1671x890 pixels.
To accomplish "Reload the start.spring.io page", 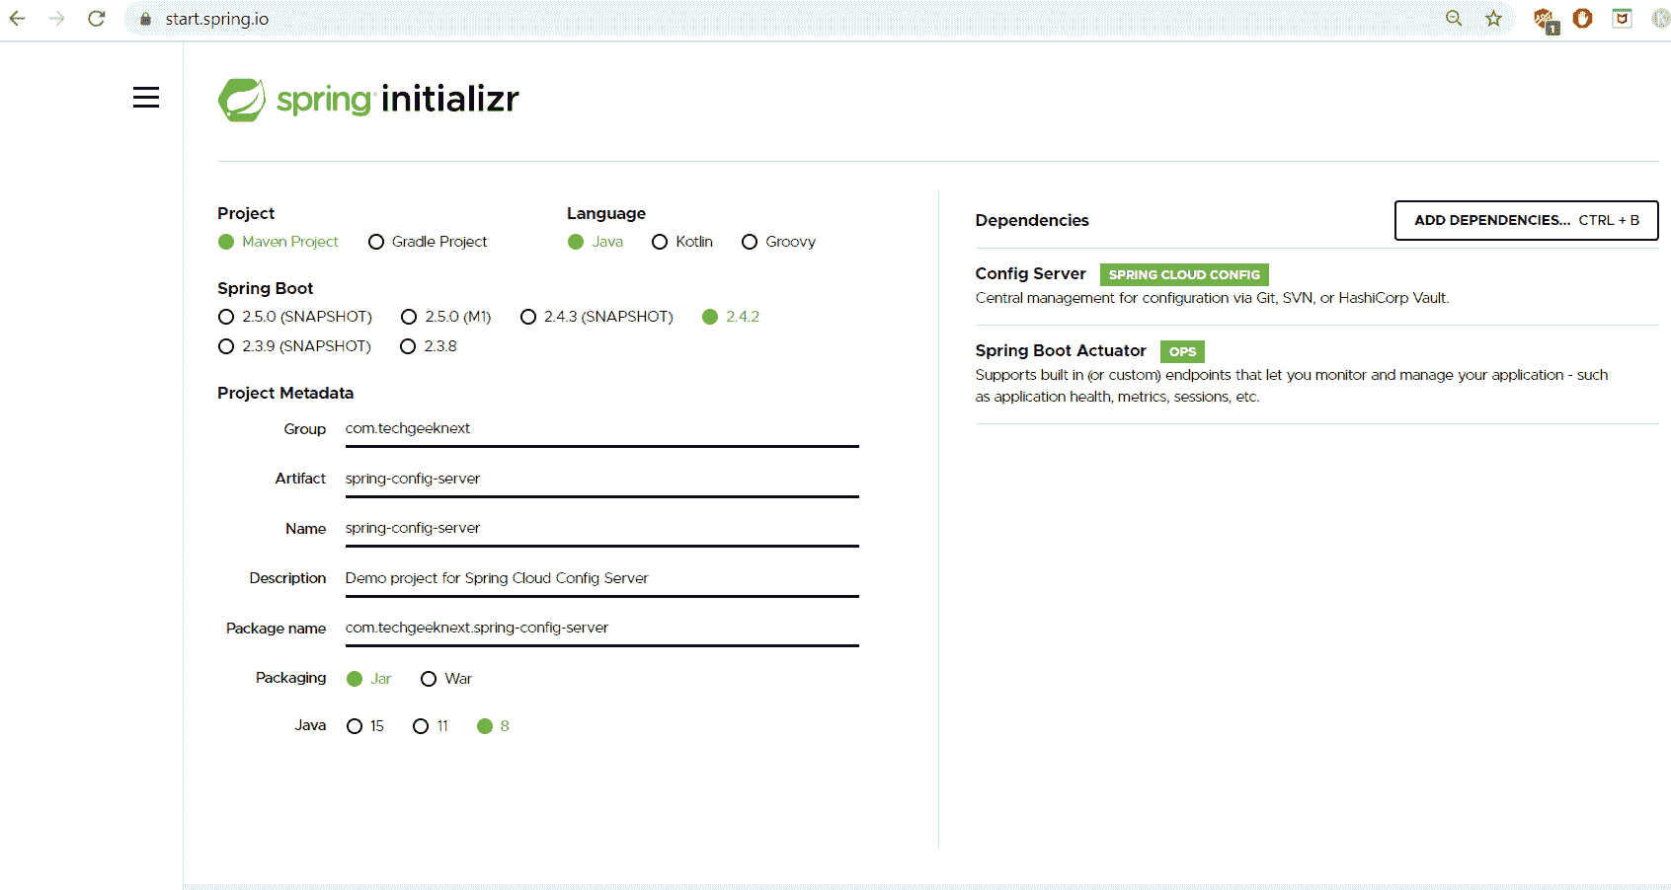I will (96, 19).
